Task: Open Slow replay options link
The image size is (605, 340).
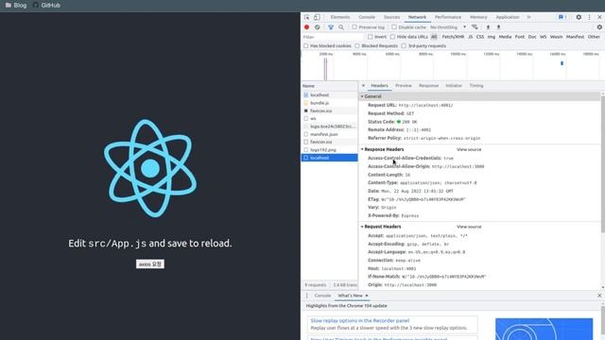Action: point(360,321)
